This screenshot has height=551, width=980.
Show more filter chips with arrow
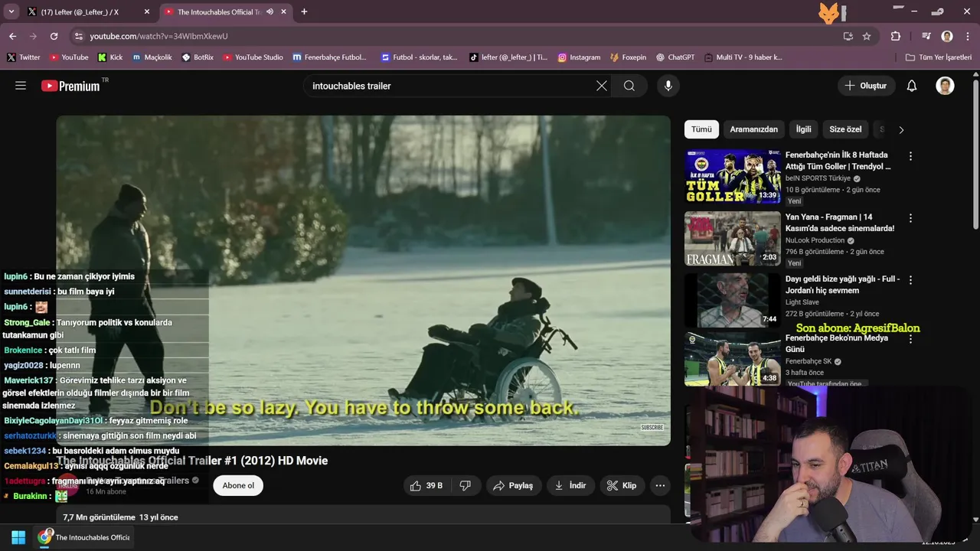(901, 130)
